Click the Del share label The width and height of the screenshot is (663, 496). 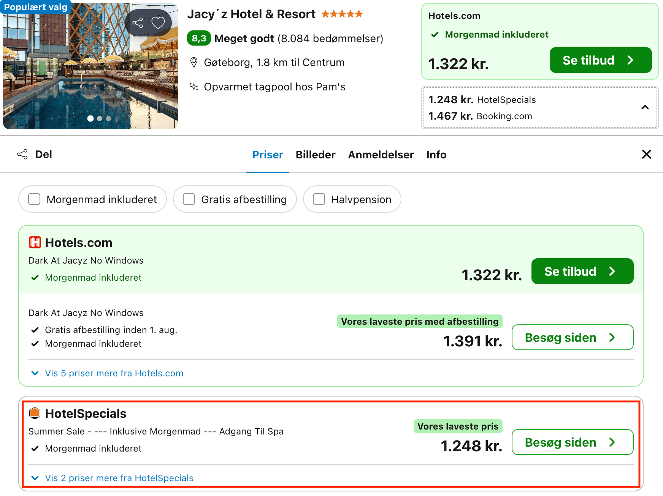coord(44,154)
